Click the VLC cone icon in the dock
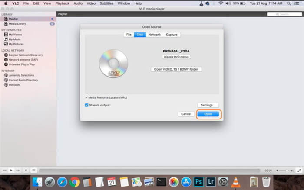The width and height of the screenshot is (304, 190). [236, 181]
